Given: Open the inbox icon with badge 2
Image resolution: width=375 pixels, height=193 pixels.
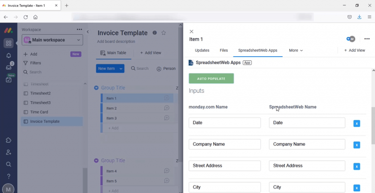Looking at the screenshot, I should (x=9, y=67).
